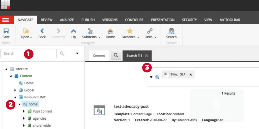Select the agencies tree item
This screenshot has height=129, width=259.
[x=40, y=119]
